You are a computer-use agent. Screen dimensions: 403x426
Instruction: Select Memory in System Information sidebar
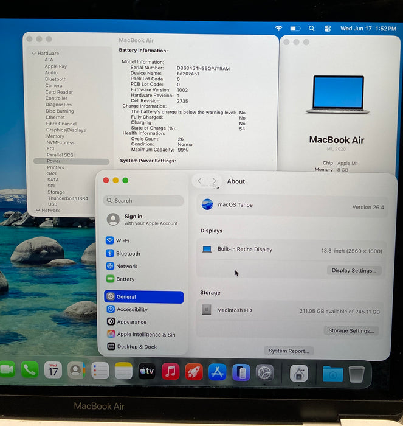[x=55, y=136]
